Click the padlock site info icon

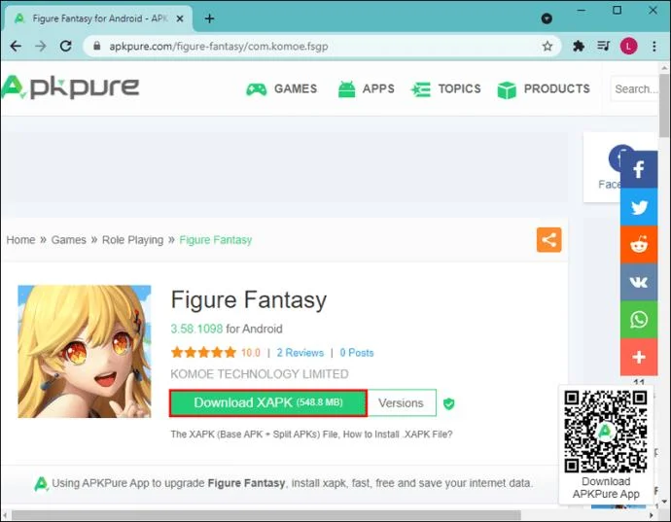[x=96, y=46]
